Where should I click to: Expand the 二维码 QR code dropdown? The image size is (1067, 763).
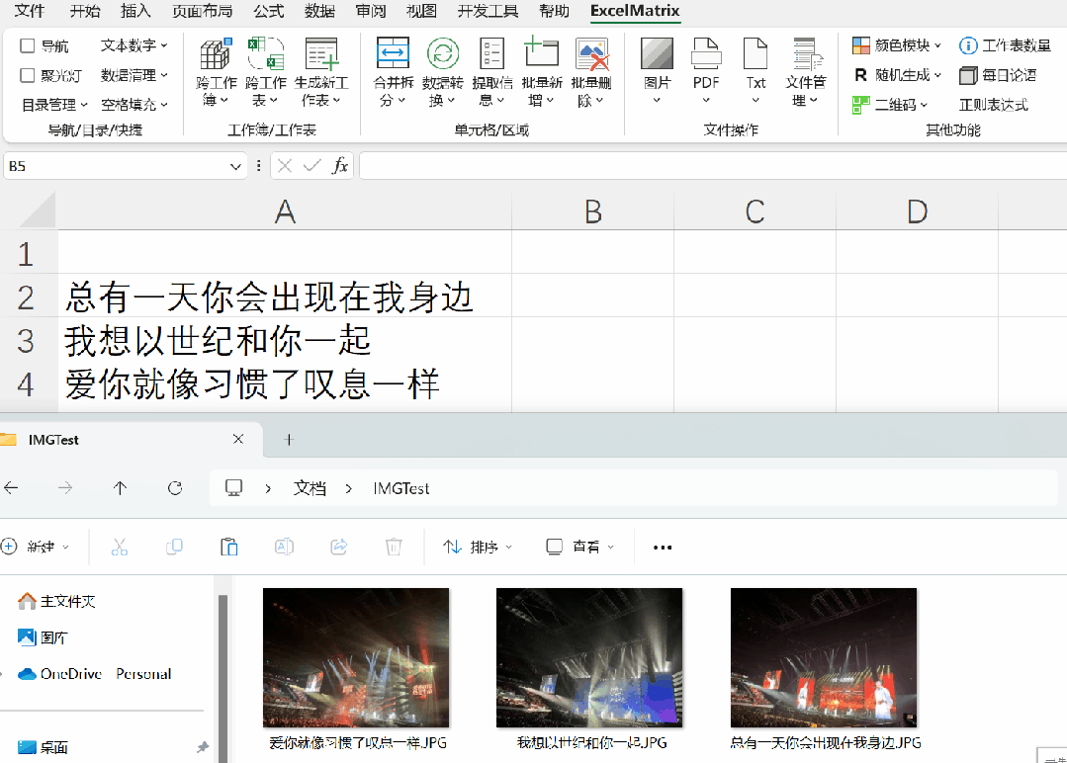[890, 105]
